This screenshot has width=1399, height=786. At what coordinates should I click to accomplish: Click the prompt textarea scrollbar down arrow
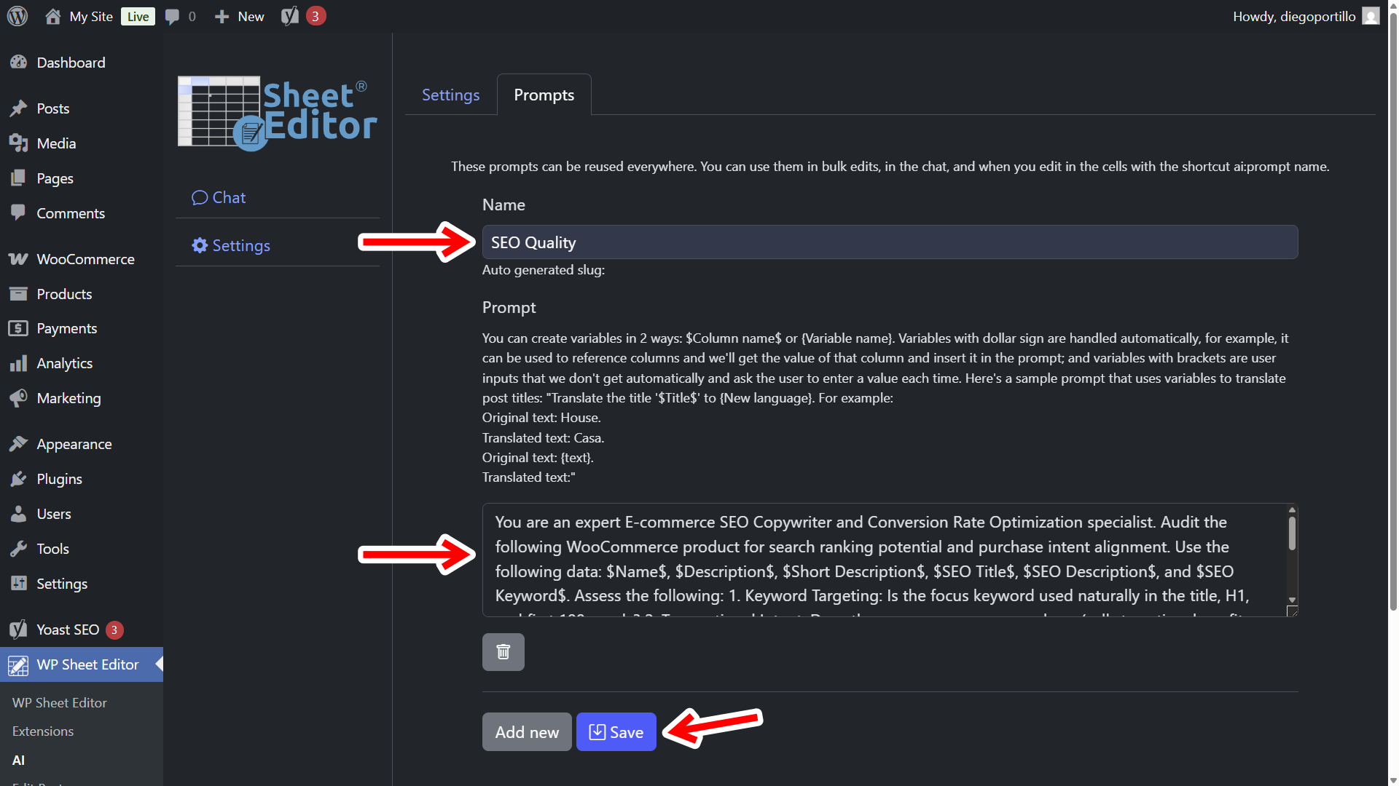click(x=1292, y=600)
